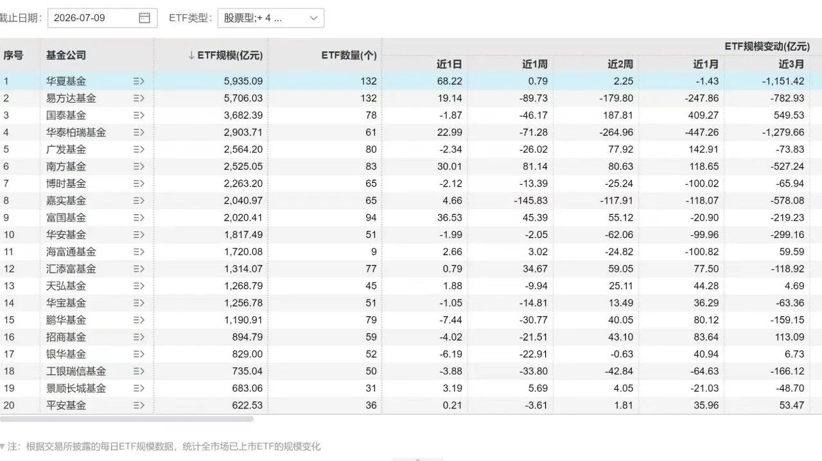Open detail icon for 华夏基金 row
The height and width of the screenshot is (461, 822).
(139, 81)
